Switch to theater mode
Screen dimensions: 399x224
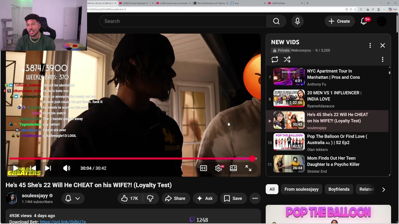233,168
